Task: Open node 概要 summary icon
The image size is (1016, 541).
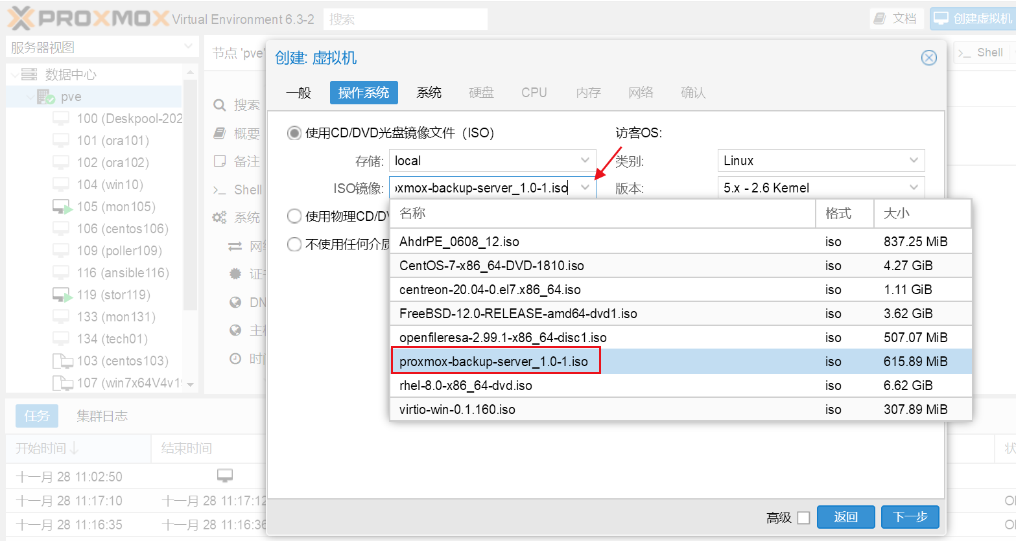Action: (x=220, y=133)
